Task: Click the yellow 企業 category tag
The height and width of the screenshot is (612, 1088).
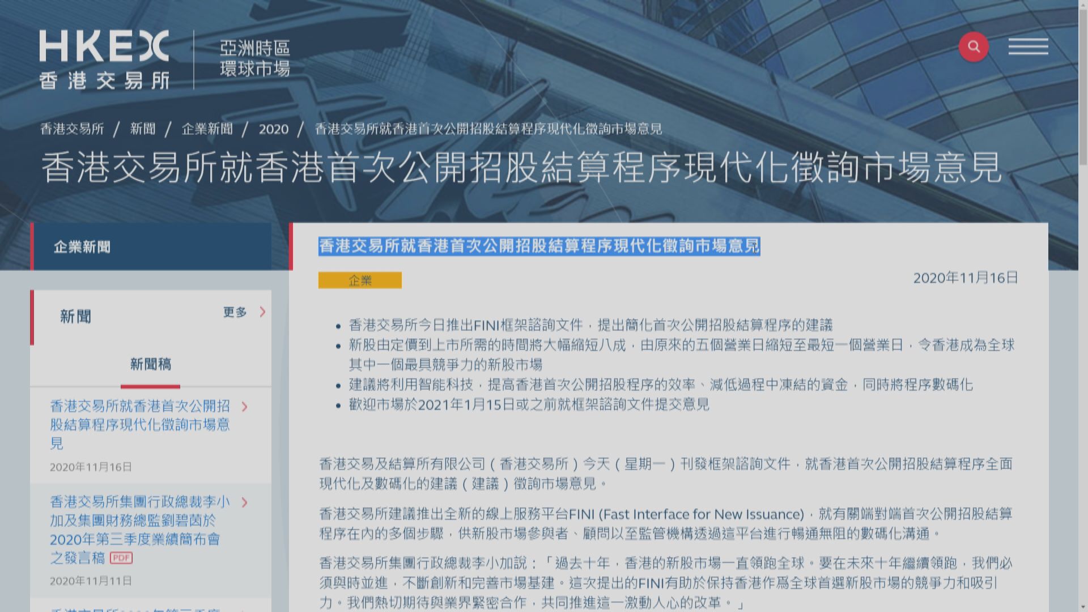Action: (360, 280)
